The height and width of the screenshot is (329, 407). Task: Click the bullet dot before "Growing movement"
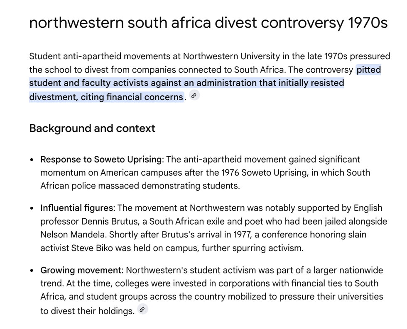click(x=32, y=271)
